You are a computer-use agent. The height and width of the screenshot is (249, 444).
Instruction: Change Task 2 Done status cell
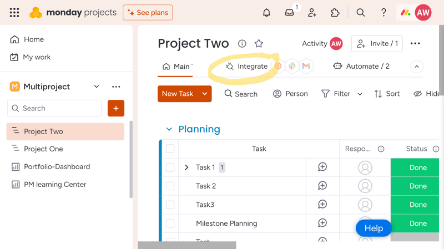[x=415, y=186]
